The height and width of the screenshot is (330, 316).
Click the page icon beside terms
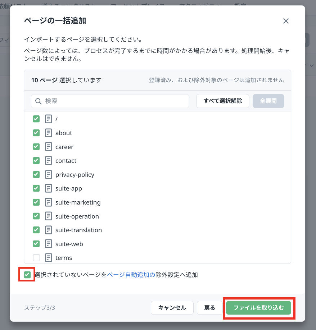48,258
